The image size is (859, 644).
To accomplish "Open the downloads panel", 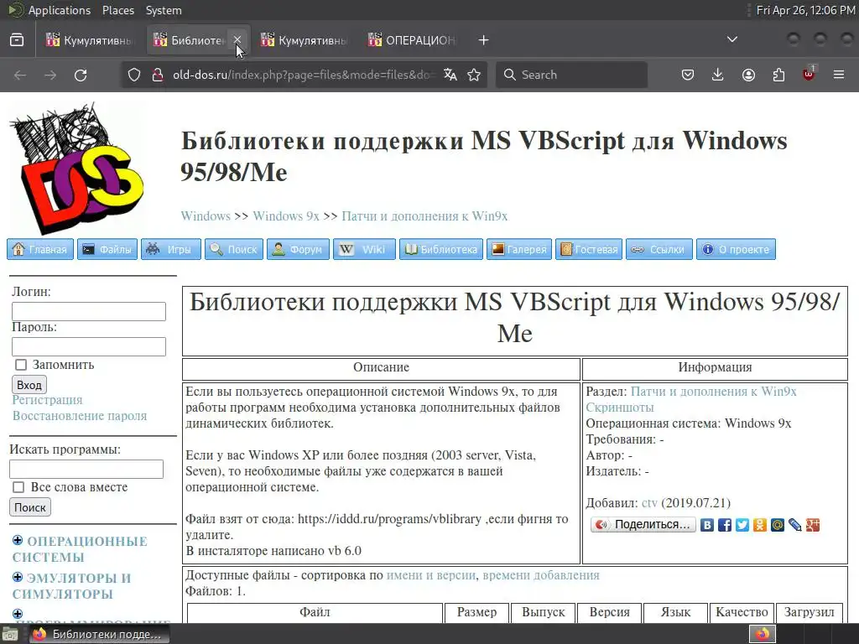I will click(718, 75).
